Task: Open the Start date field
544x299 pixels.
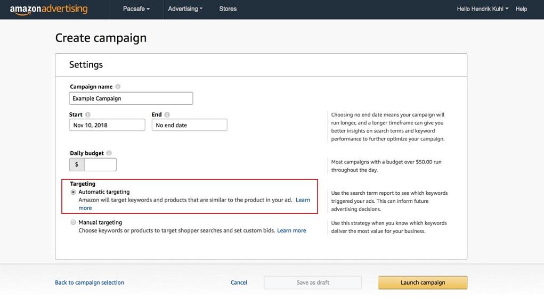Action: 107,125
